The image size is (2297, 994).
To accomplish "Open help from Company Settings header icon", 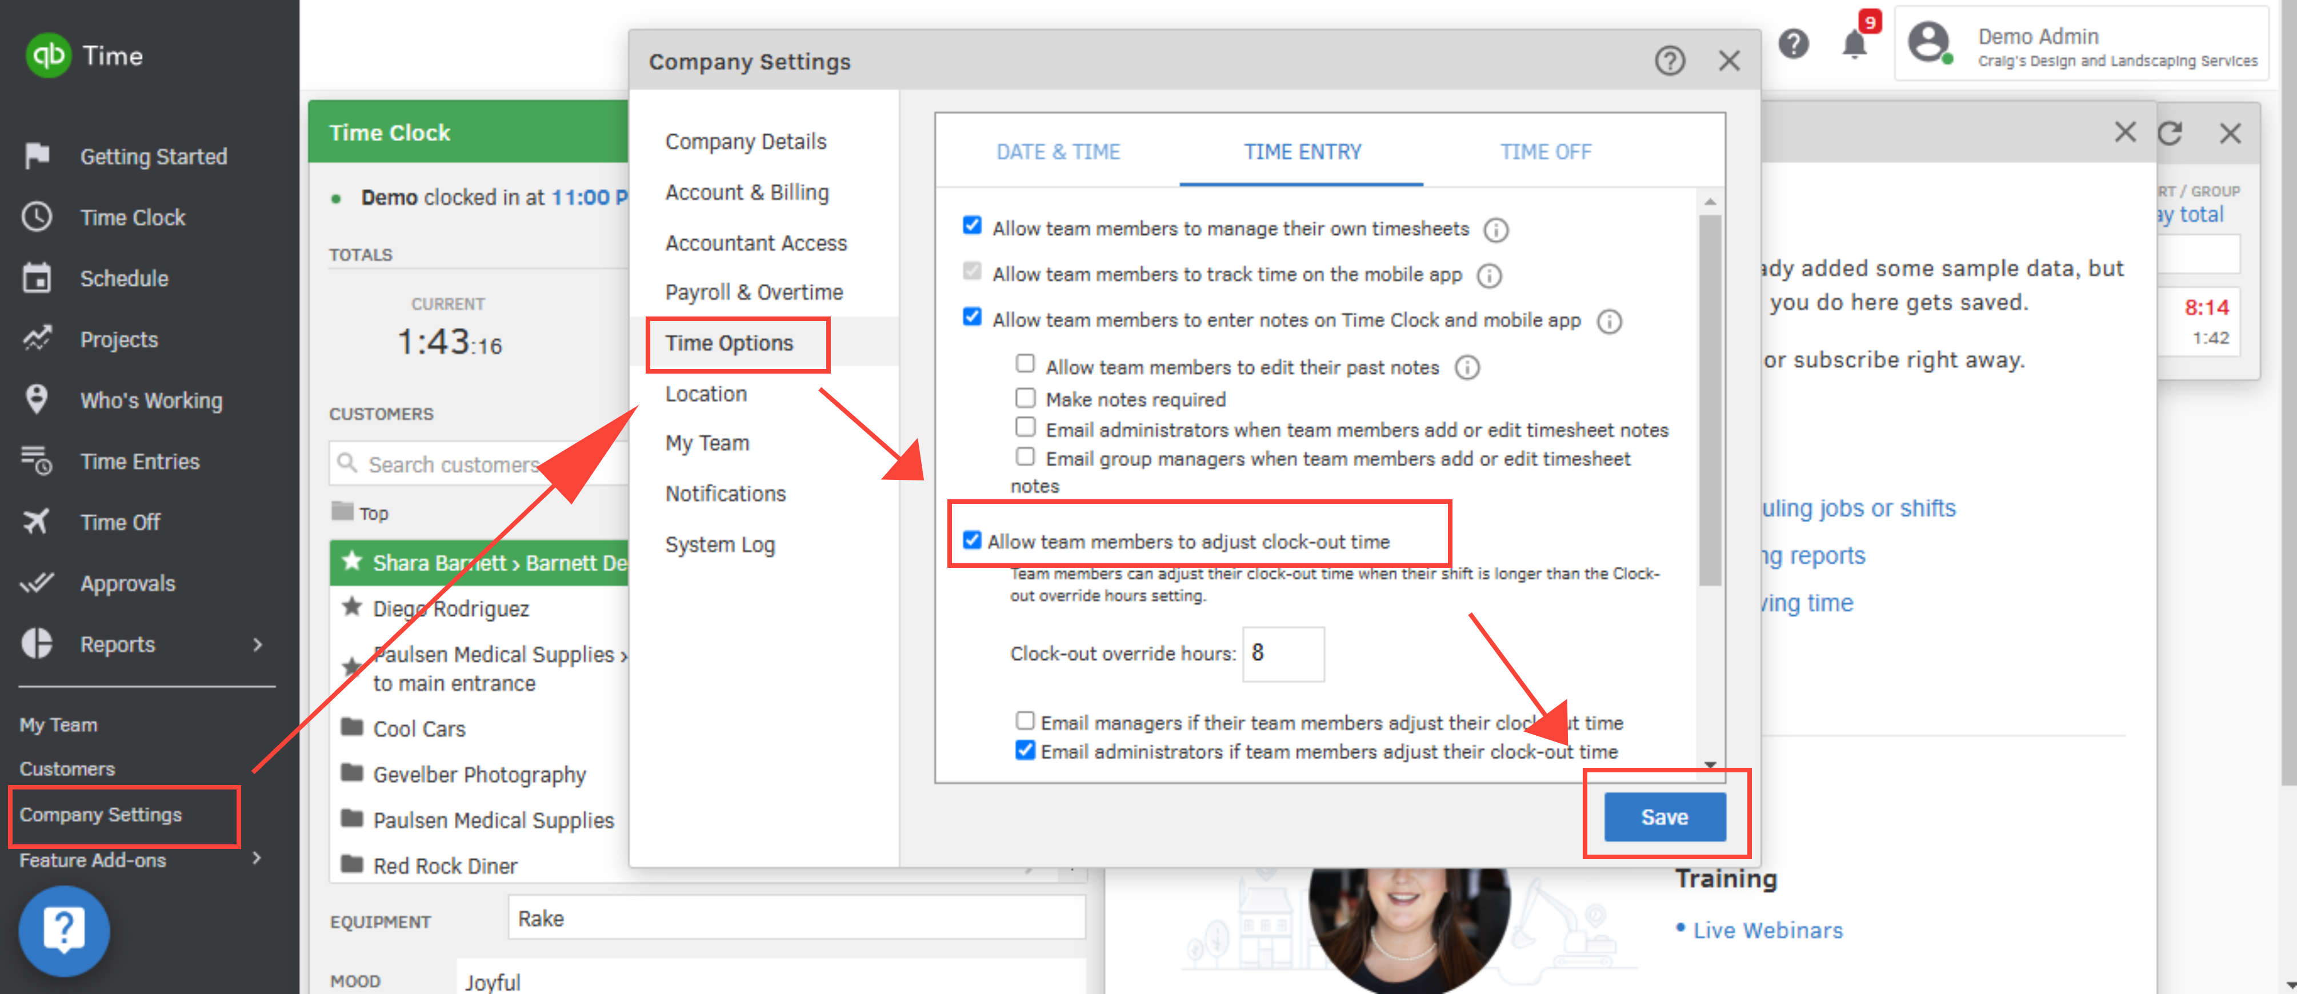I will point(1669,61).
